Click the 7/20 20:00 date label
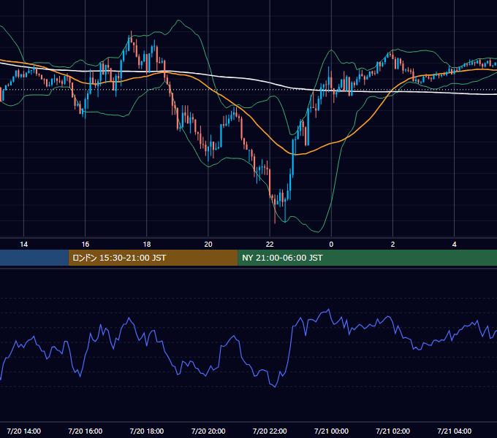The image size is (497, 438). (x=208, y=431)
